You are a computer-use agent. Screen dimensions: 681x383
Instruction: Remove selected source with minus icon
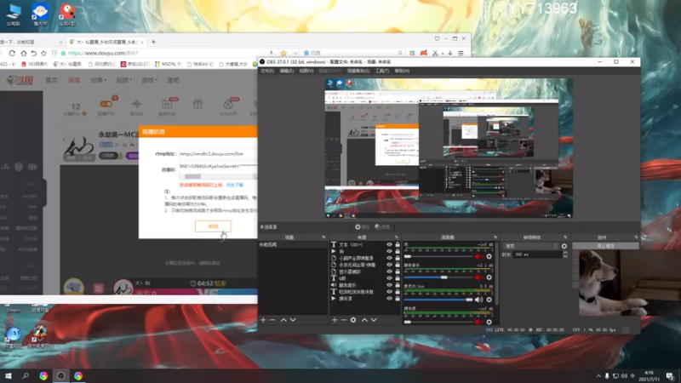point(344,320)
